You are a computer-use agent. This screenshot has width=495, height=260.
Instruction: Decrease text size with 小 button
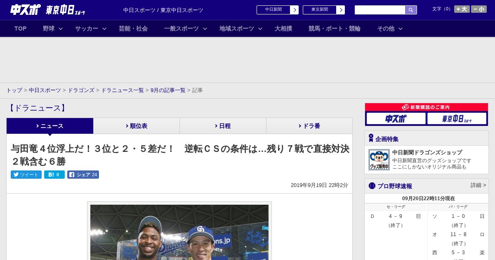point(479,9)
